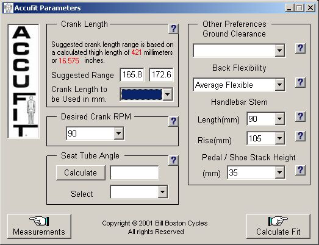
Task: Click Calculate button for seat tube angle
Action: (x=81, y=173)
